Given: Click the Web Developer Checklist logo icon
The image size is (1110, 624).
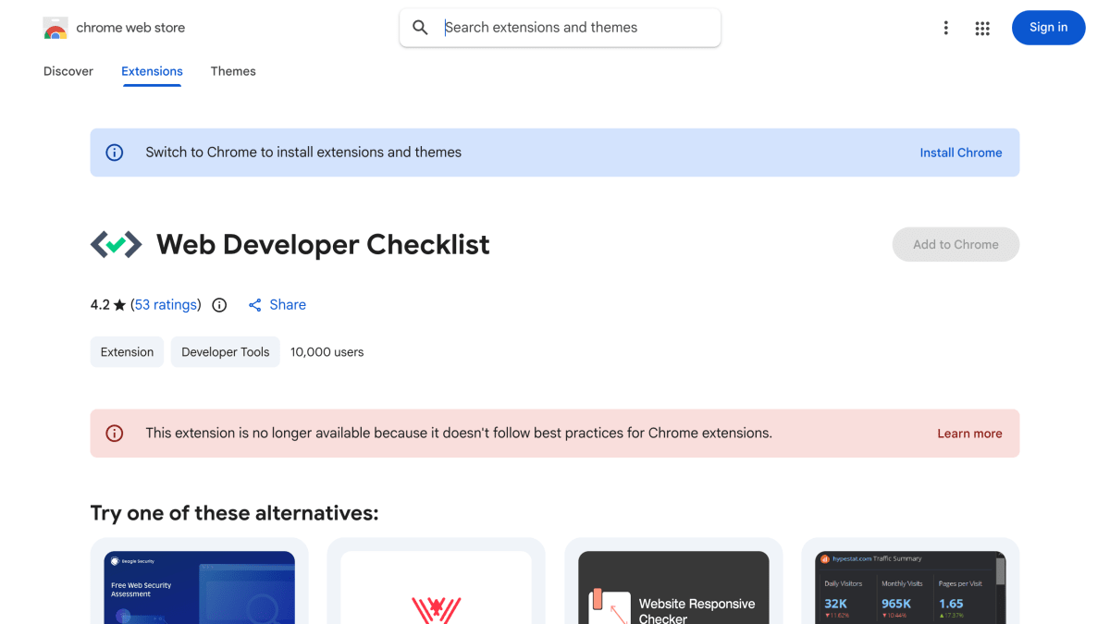Looking at the screenshot, I should point(116,244).
